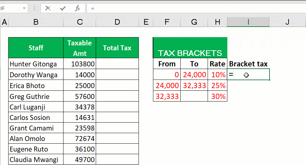Select column H header
Image resolution: width=306 pixels, height=165 pixels.
pos(217,22)
